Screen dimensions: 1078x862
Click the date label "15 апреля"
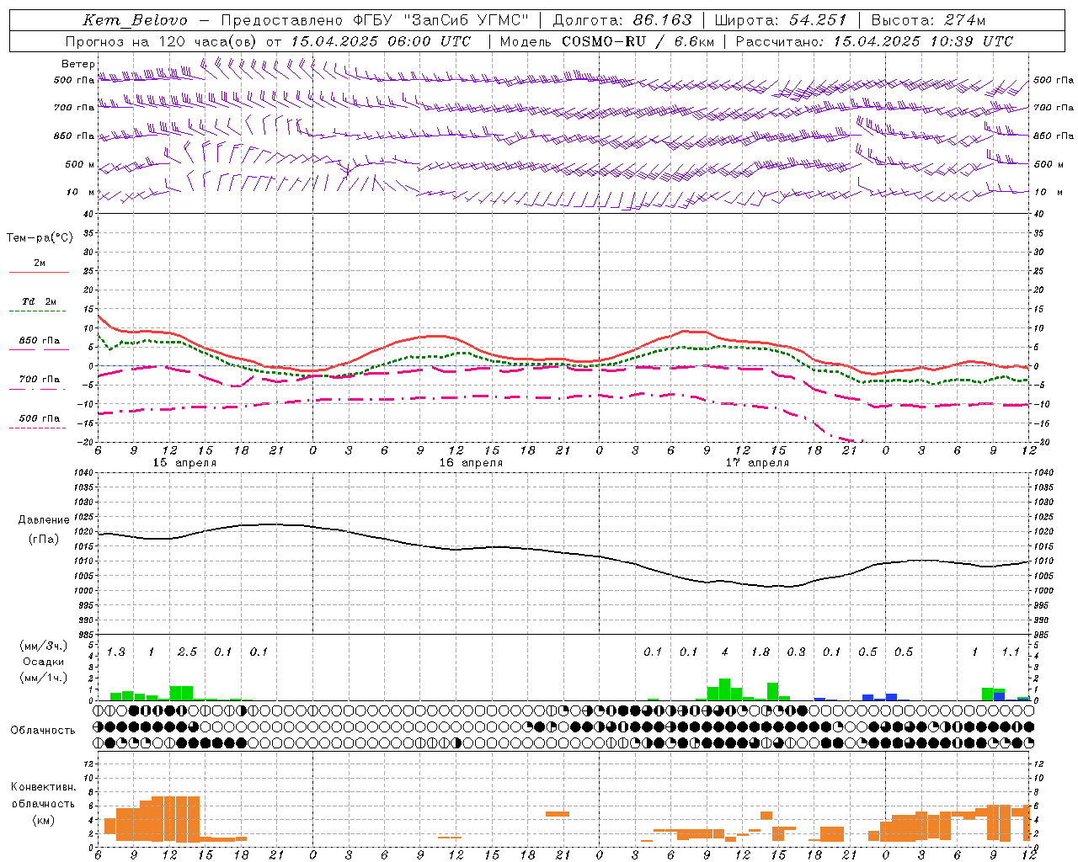[x=184, y=463]
